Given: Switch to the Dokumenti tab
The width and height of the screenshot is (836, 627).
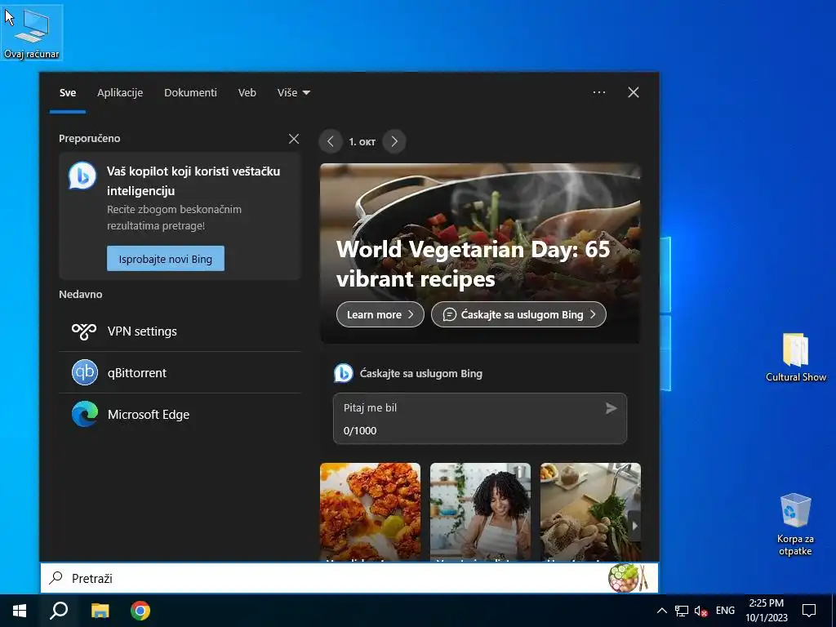Looking at the screenshot, I should [190, 93].
